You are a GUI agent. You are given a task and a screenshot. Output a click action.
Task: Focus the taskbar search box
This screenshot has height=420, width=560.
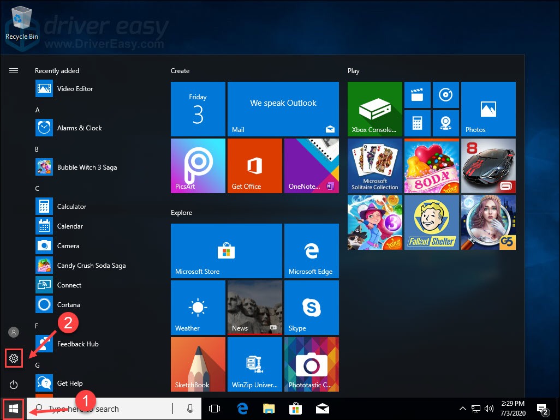click(x=114, y=409)
